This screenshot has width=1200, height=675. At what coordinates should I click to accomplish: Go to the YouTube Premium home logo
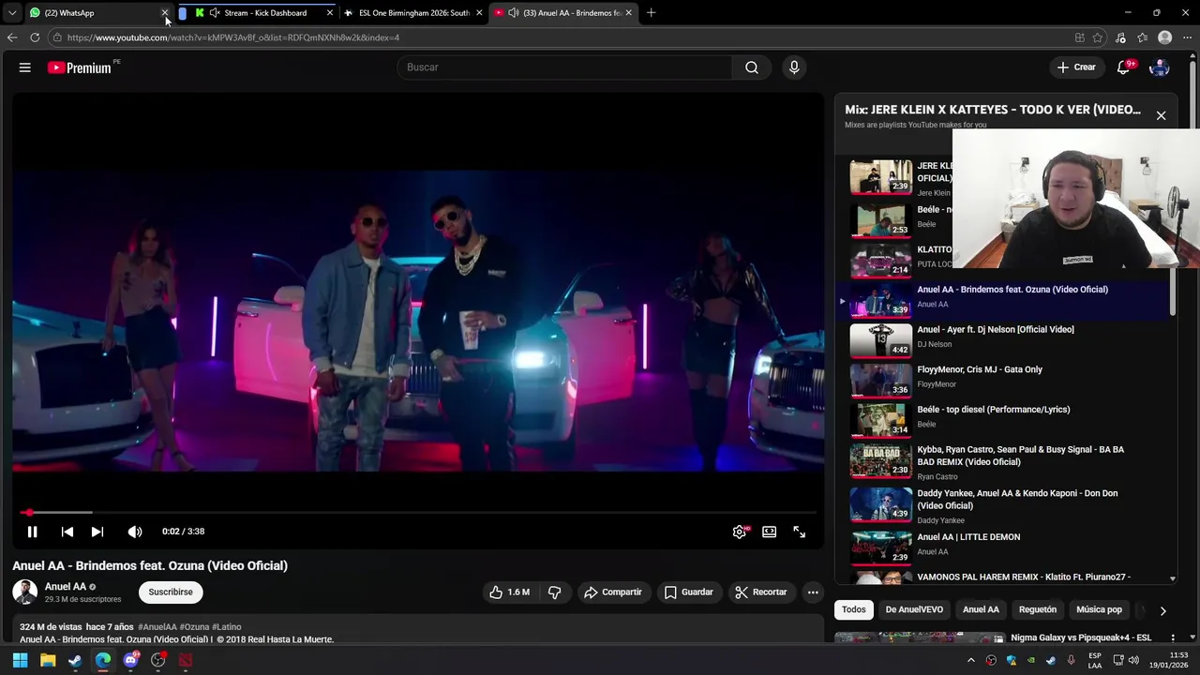point(80,67)
